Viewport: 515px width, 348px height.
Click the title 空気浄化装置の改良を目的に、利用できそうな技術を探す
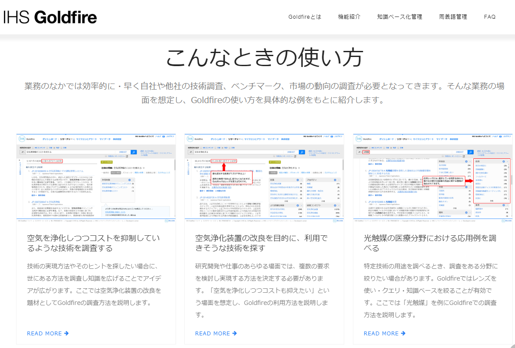pos(261,243)
